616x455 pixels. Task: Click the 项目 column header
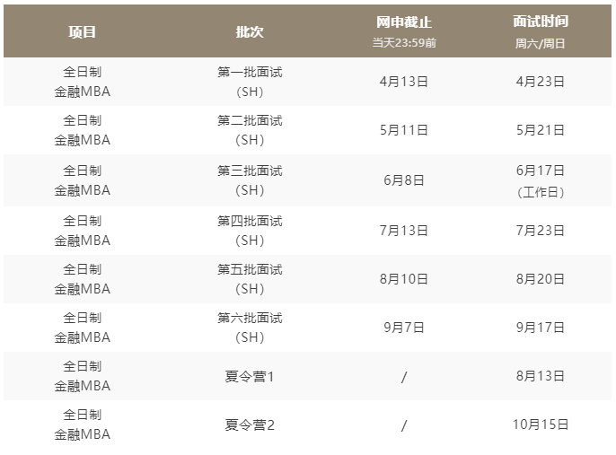click(82, 31)
